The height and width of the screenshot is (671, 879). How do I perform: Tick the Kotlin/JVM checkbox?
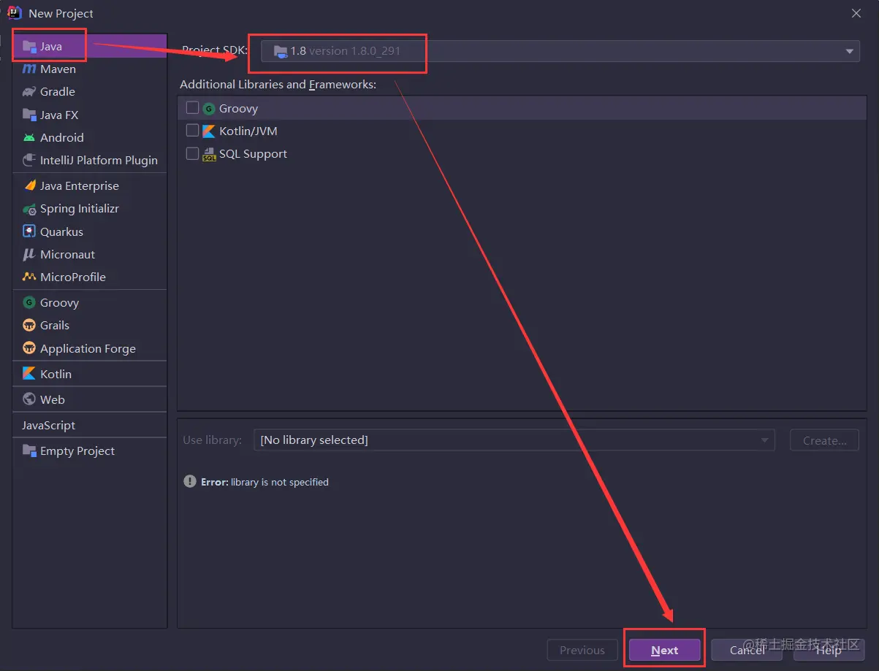192,131
